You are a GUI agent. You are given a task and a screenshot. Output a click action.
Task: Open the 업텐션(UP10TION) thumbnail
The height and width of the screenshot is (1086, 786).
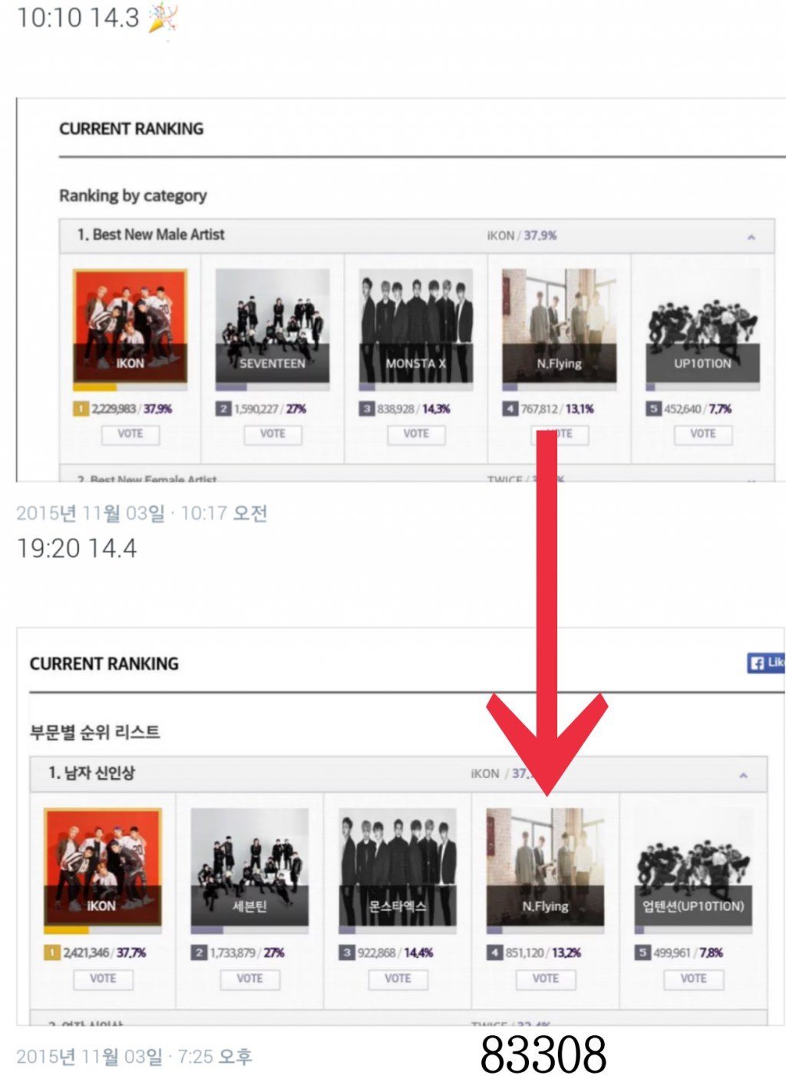coord(693,867)
